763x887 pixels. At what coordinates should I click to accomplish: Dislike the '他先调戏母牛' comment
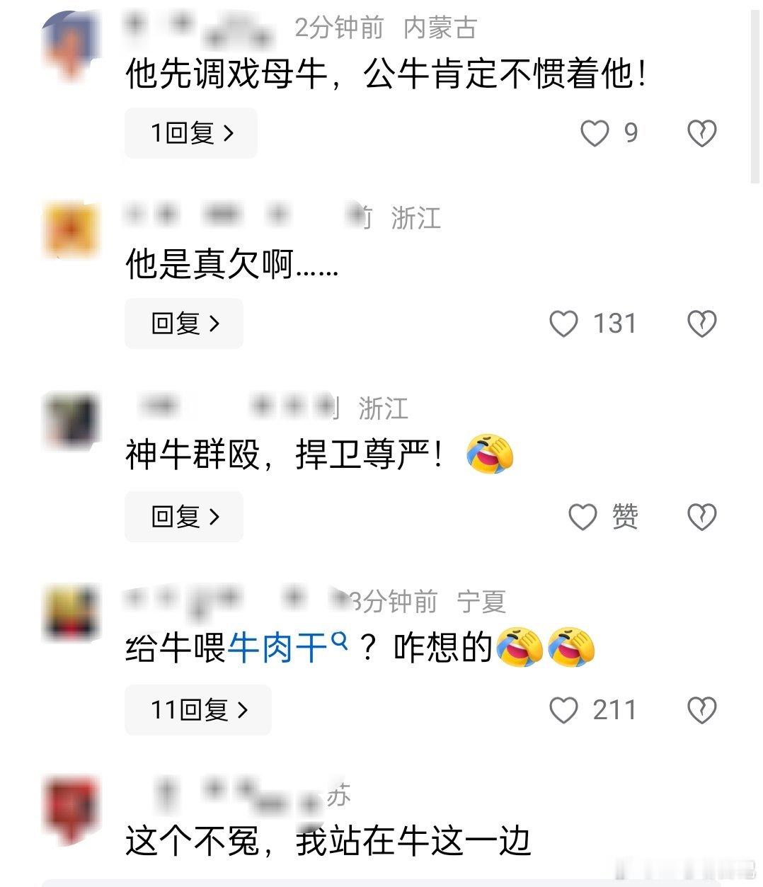coord(702,133)
